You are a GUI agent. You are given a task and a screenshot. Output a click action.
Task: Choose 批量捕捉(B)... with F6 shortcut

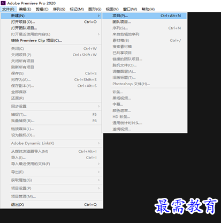click(x=51, y=121)
